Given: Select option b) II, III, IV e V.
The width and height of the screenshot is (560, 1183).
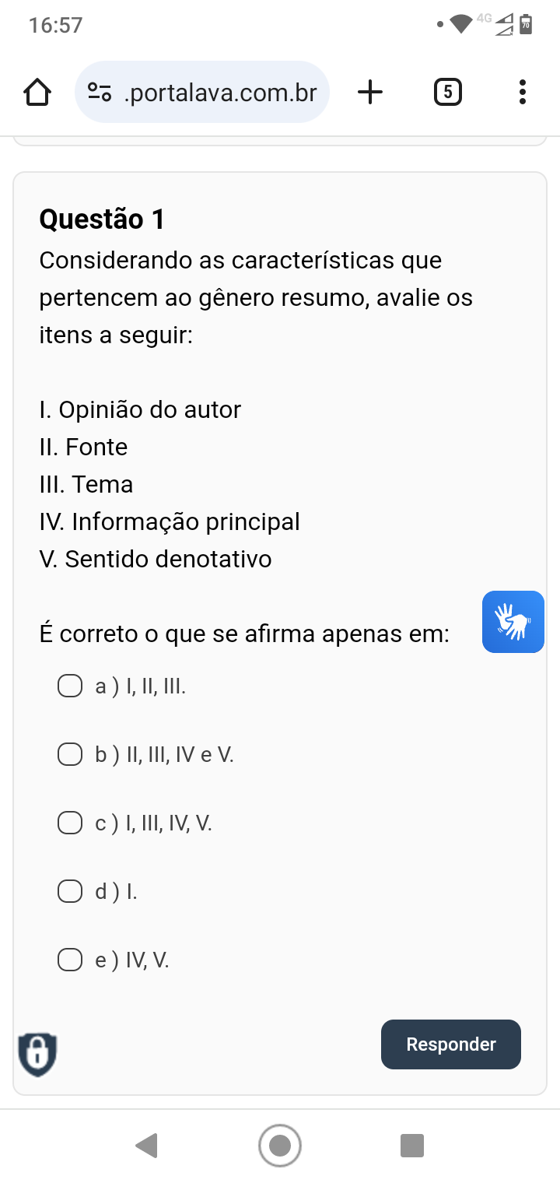Looking at the screenshot, I should [70, 755].
